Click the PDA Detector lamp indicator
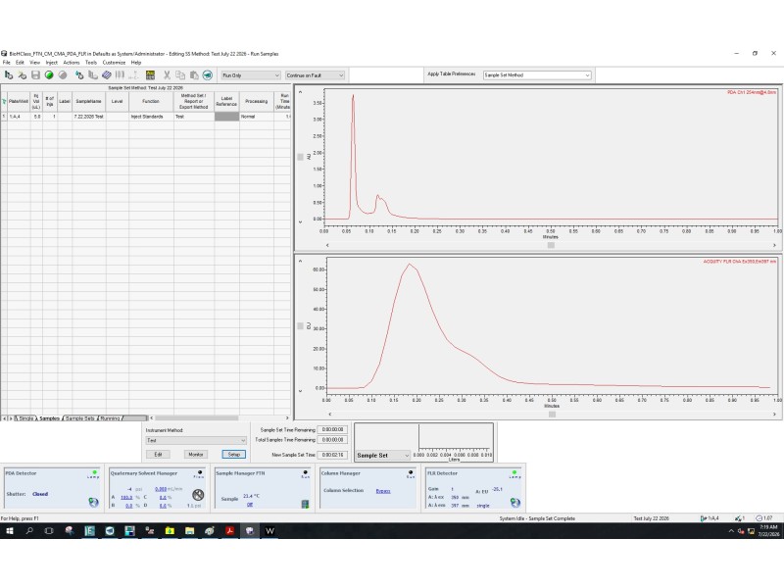 tap(94, 473)
